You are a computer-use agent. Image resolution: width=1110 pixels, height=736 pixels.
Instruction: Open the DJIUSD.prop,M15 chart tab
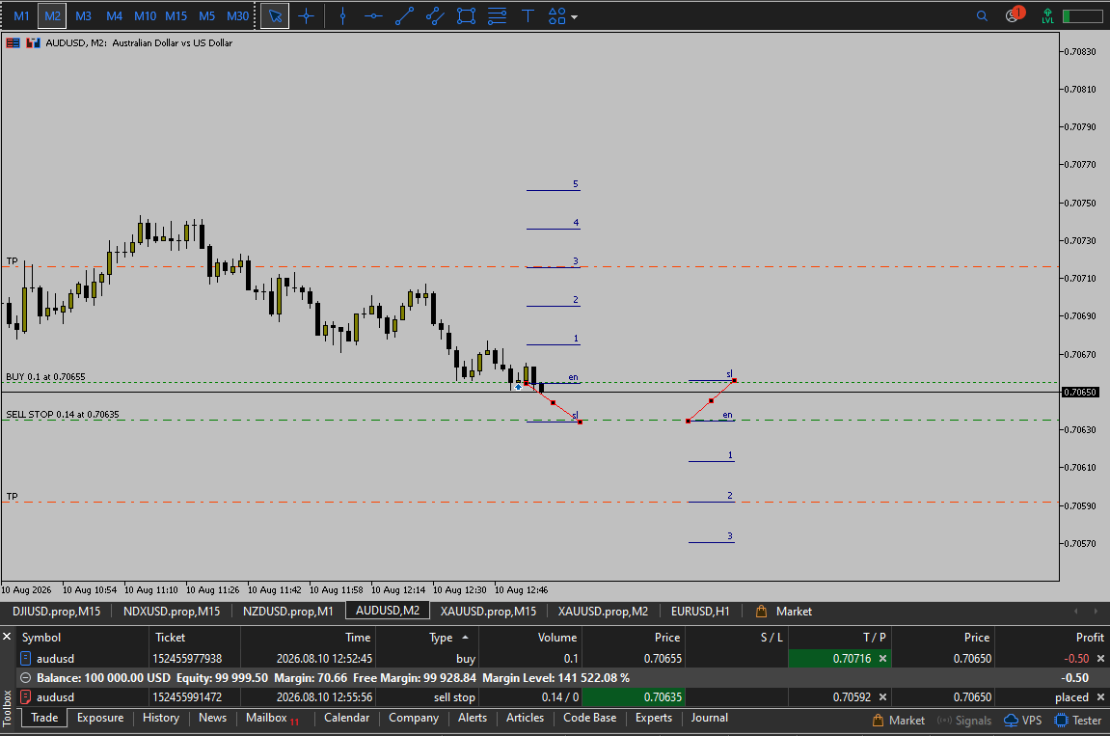pyautogui.click(x=57, y=612)
